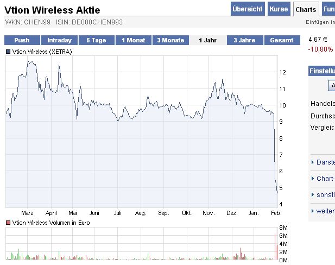335x265 pixels.
Task: Click the Vtion Wireless Aktie heading
Action: 52,10
